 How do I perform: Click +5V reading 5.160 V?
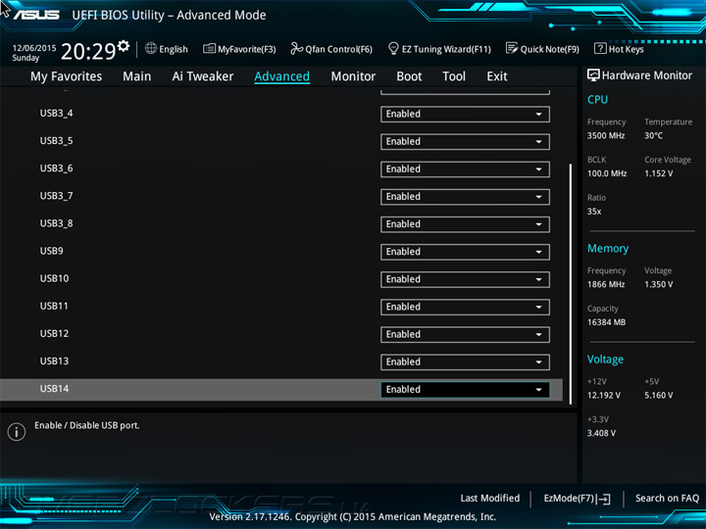(x=658, y=396)
